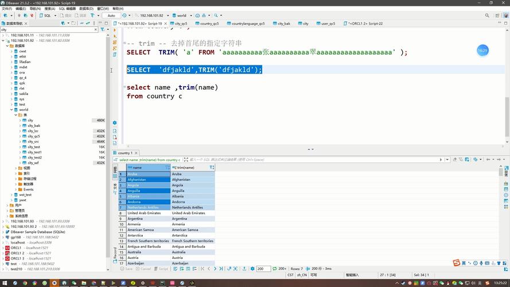510x287 pixels.
Task: Click the filter icon beside navigator search
Action: (103, 29)
